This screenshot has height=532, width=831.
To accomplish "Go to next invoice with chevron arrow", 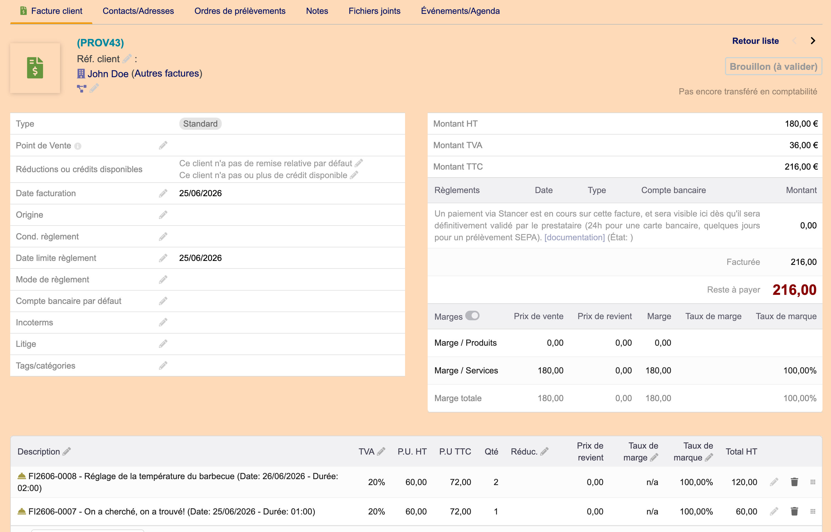I will (813, 41).
